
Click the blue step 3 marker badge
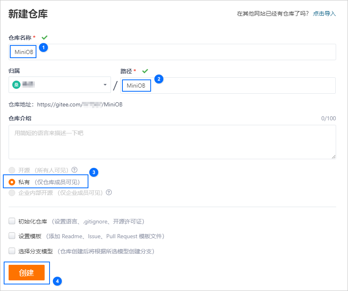pyautogui.click(x=94, y=172)
